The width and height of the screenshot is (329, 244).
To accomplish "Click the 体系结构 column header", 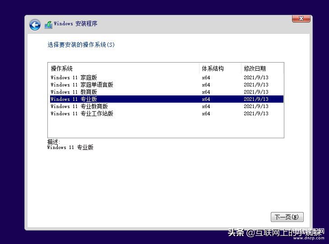I will click(x=220, y=68).
